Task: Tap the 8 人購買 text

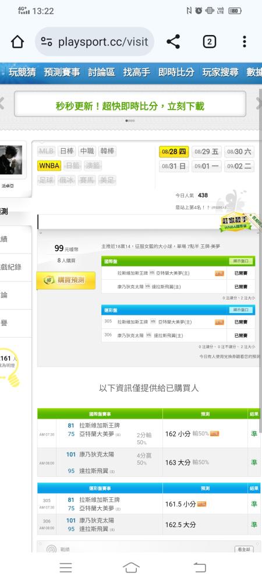Action: pyautogui.click(x=66, y=261)
